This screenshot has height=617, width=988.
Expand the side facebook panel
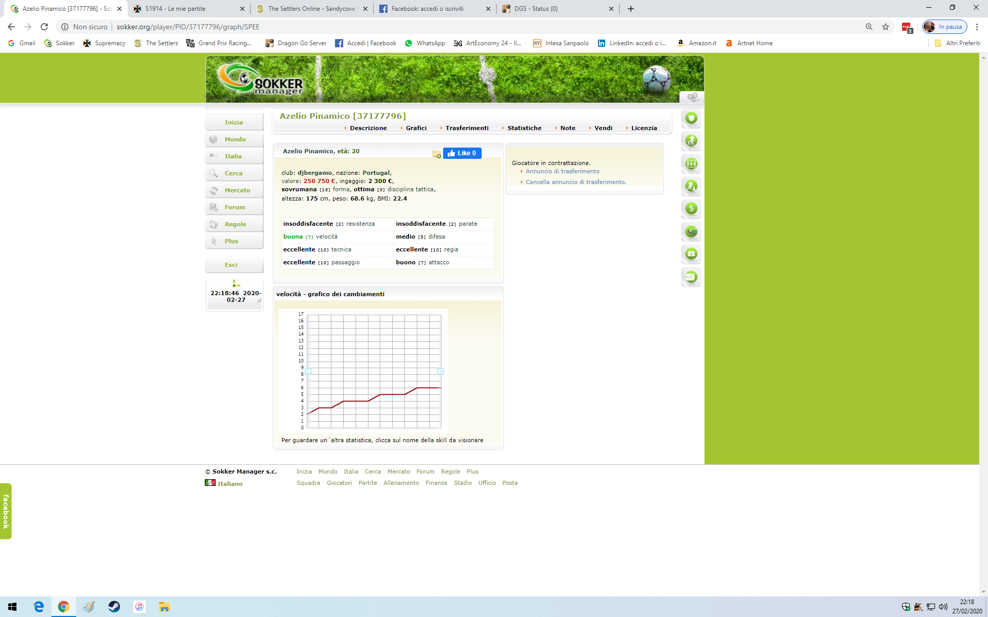(x=6, y=511)
